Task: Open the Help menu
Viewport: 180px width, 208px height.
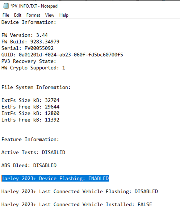Action: [x=64, y=15]
